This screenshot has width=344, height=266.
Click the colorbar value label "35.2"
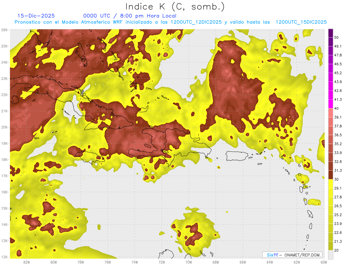click(338, 144)
